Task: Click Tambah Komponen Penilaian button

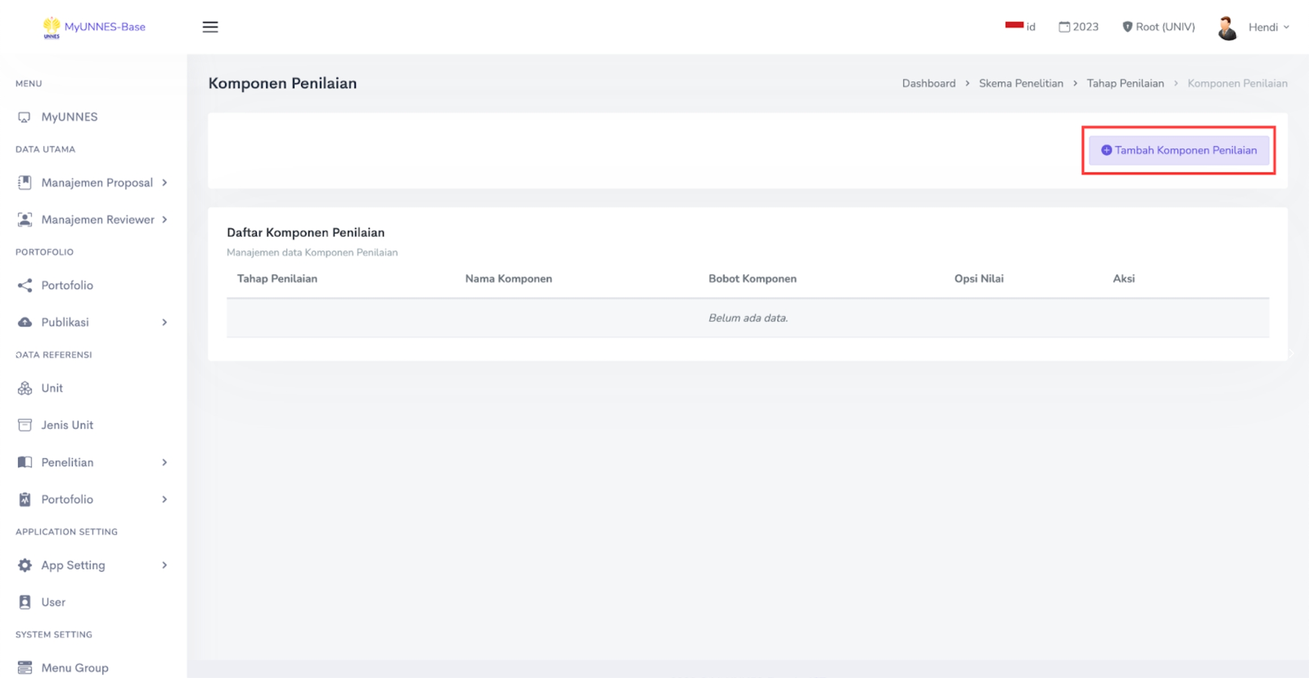Action: point(1178,150)
